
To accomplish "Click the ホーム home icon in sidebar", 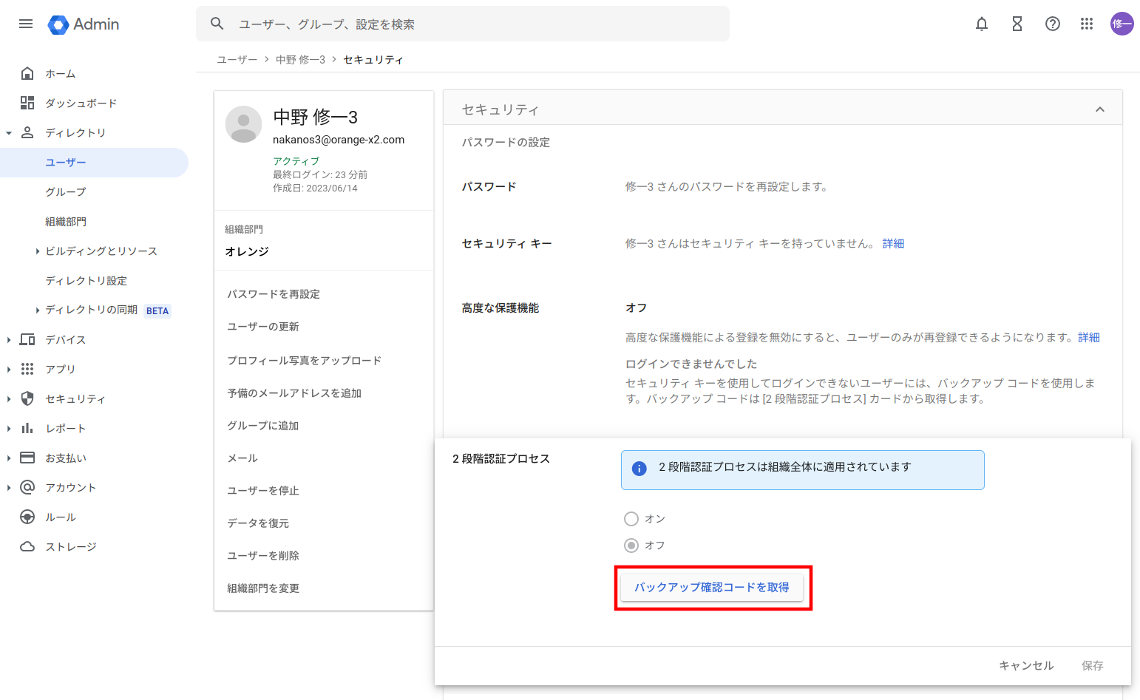I will (27, 73).
